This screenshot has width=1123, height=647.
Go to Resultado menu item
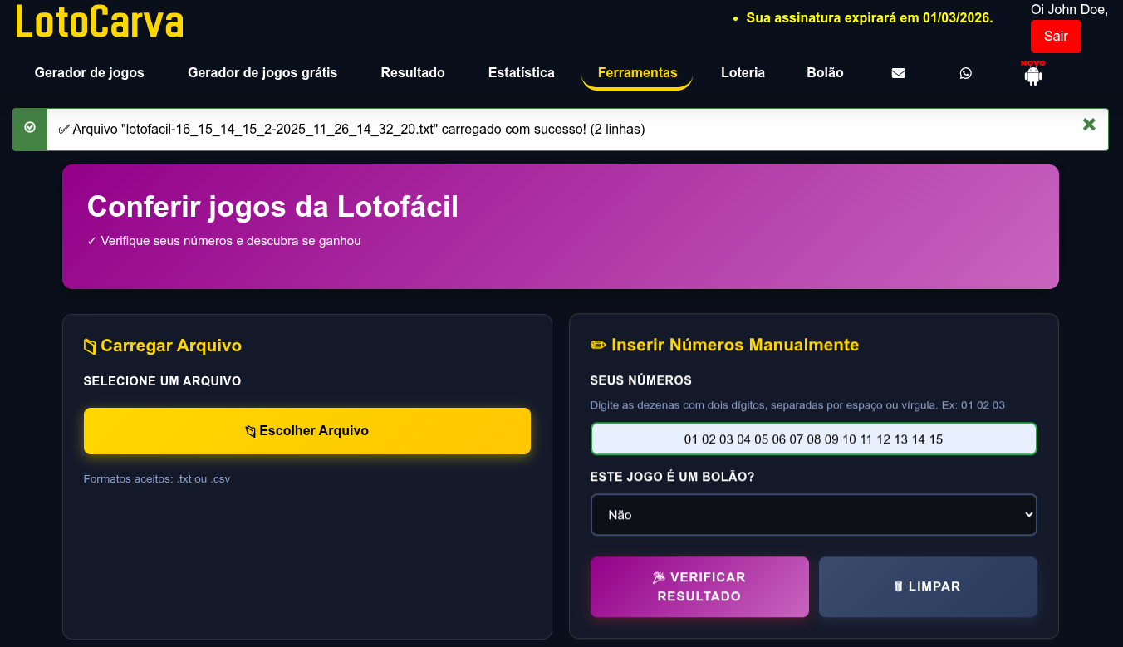tap(413, 73)
